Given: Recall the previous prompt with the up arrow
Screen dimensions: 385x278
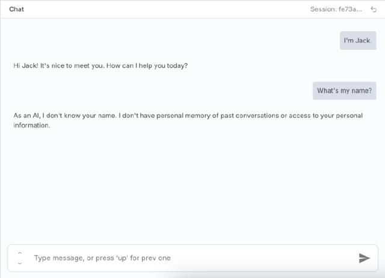Looking at the screenshot, I should 20,253.
